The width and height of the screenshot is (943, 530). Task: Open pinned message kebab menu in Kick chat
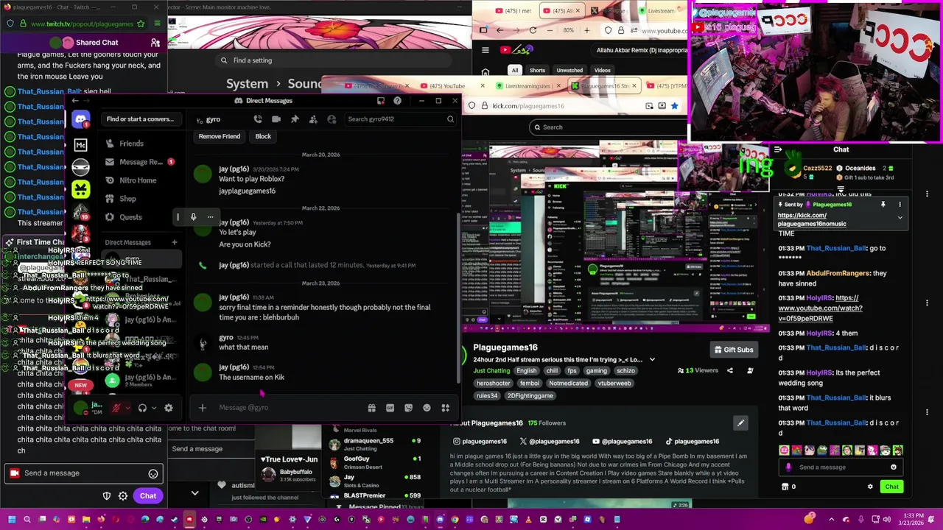coord(900,205)
